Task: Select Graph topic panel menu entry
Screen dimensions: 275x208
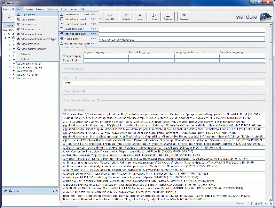Action: [x=75, y=29]
